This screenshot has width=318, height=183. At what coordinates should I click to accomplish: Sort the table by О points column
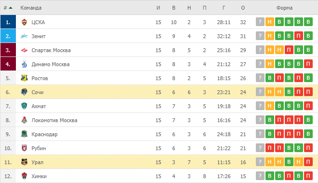click(x=243, y=8)
